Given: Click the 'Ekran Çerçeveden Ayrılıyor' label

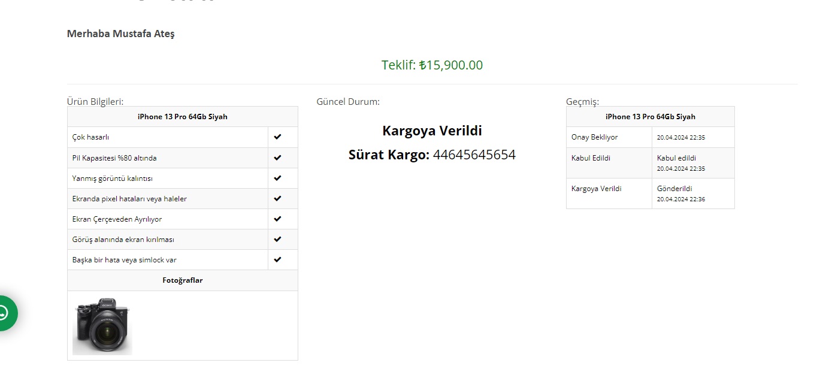Looking at the screenshot, I should (117, 219).
